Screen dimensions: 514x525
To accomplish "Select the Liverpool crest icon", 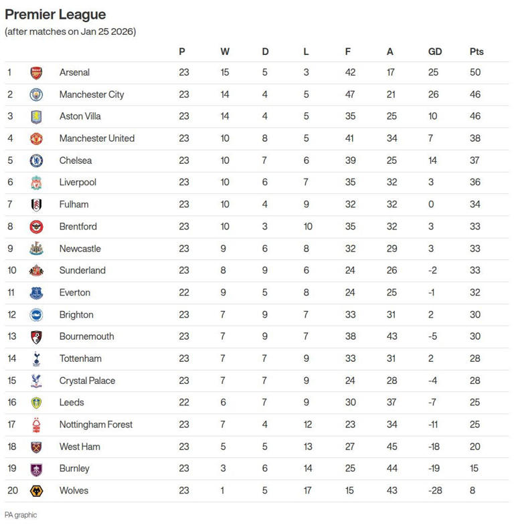I will [x=36, y=183].
